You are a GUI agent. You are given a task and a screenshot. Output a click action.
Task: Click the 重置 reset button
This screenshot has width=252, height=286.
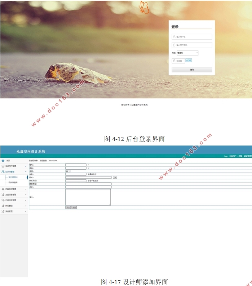point(74,207)
